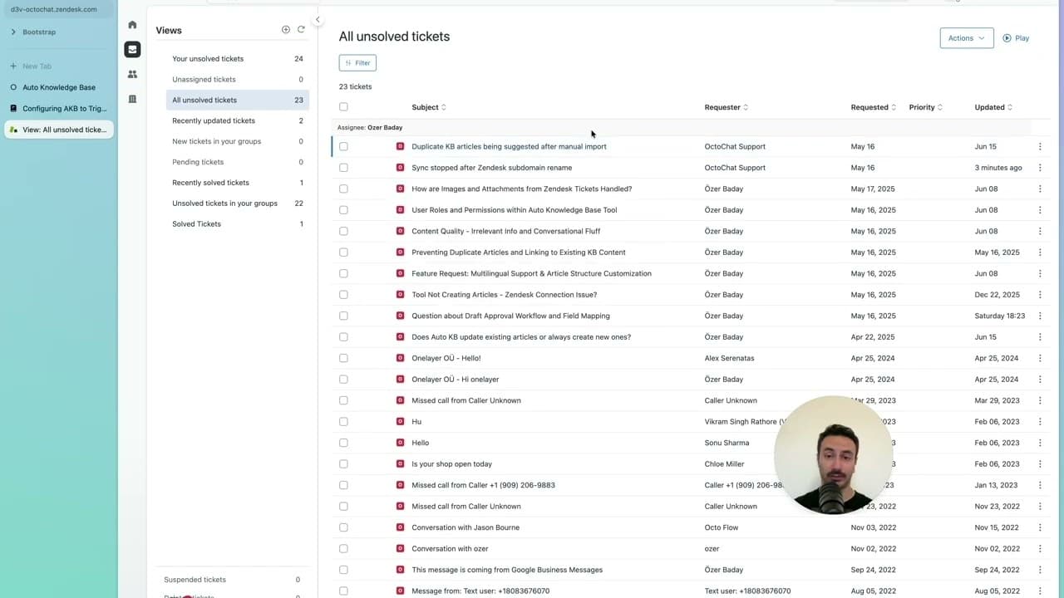1064x598 pixels.
Task: Click the Filter button
Action: tap(357, 63)
